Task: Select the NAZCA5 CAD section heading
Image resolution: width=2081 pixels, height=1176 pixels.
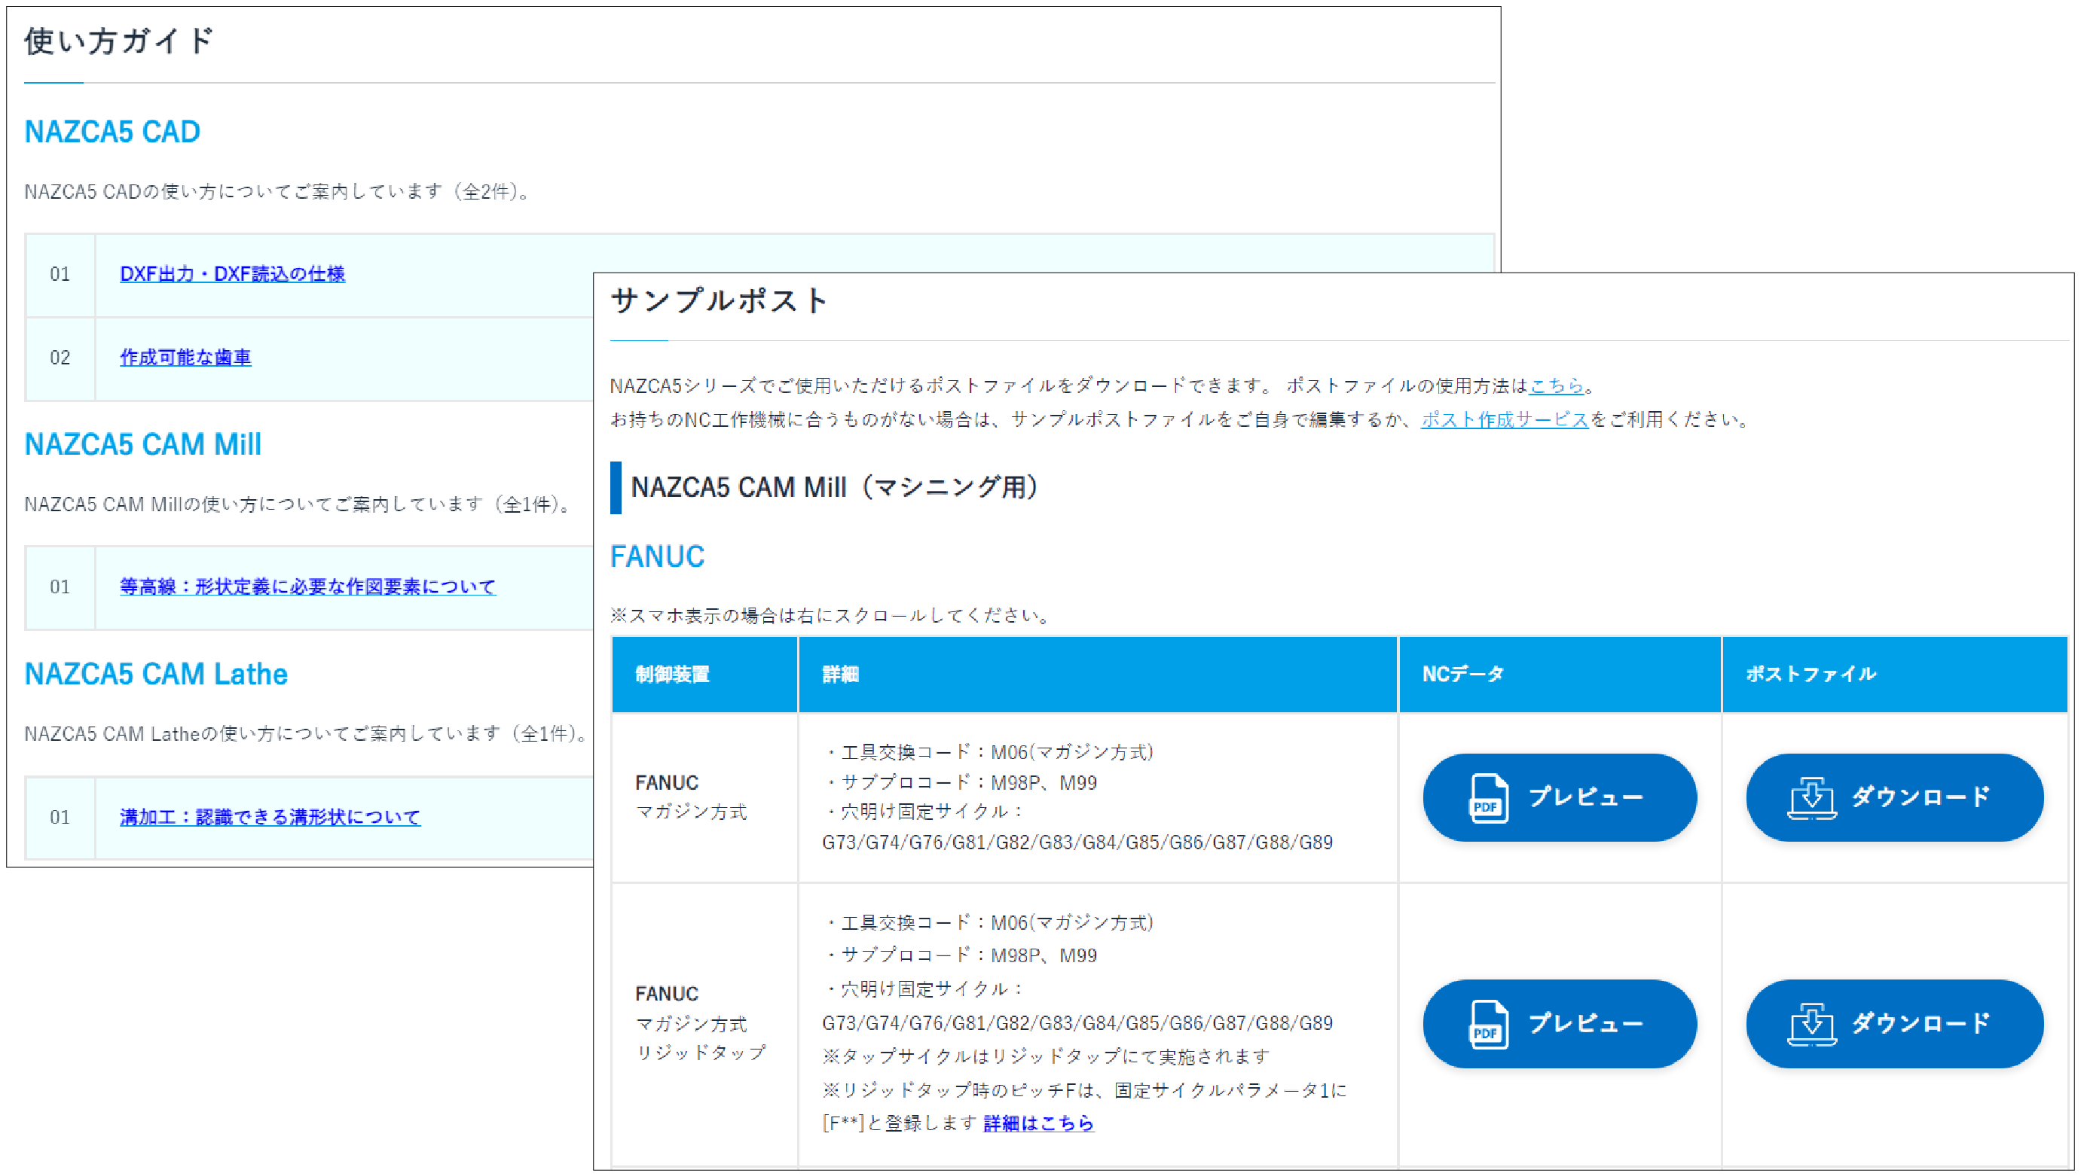Action: 112,131
